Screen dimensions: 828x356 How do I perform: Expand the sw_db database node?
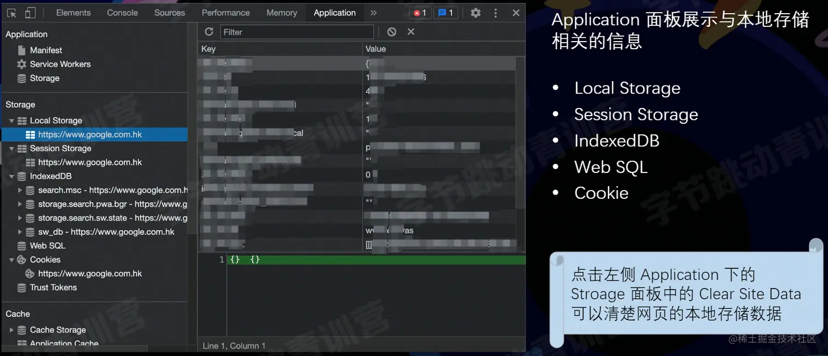pos(20,232)
